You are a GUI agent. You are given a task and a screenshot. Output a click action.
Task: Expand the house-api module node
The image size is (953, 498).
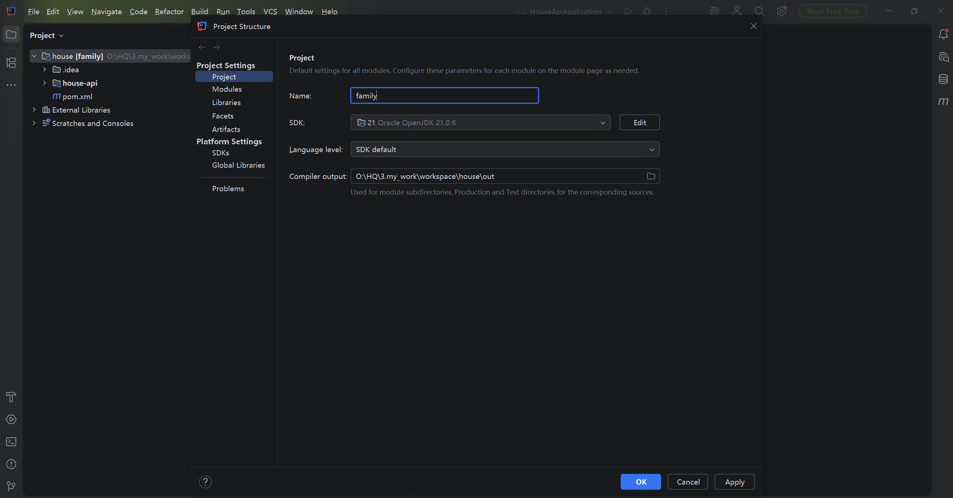click(x=45, y=83)
